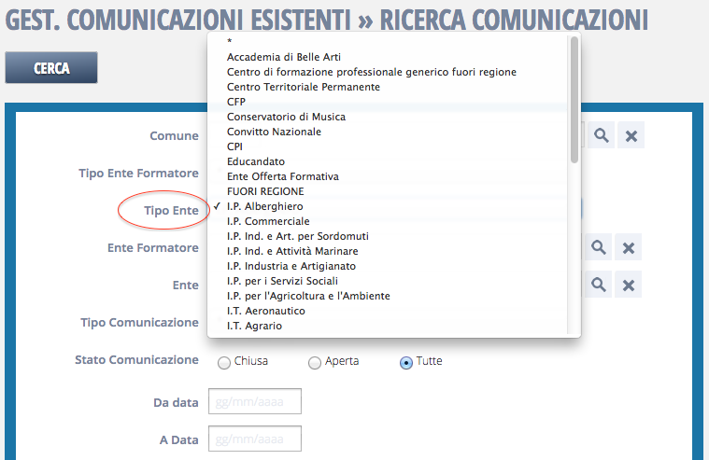Click the Comune search magnifier icon
The image size is (709, 460).
pyautogui.click(x=601, y=135)
